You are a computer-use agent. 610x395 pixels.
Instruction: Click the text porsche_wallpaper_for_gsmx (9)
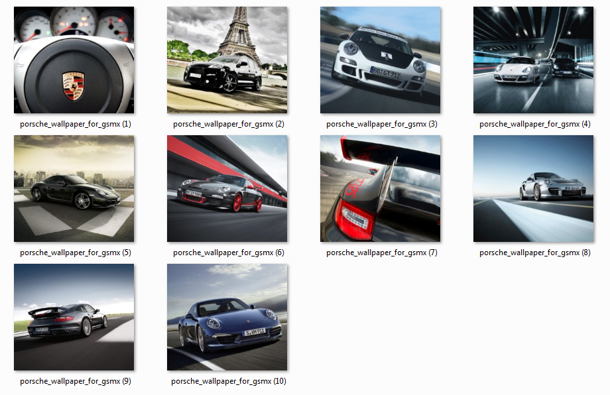click(76, 381)
